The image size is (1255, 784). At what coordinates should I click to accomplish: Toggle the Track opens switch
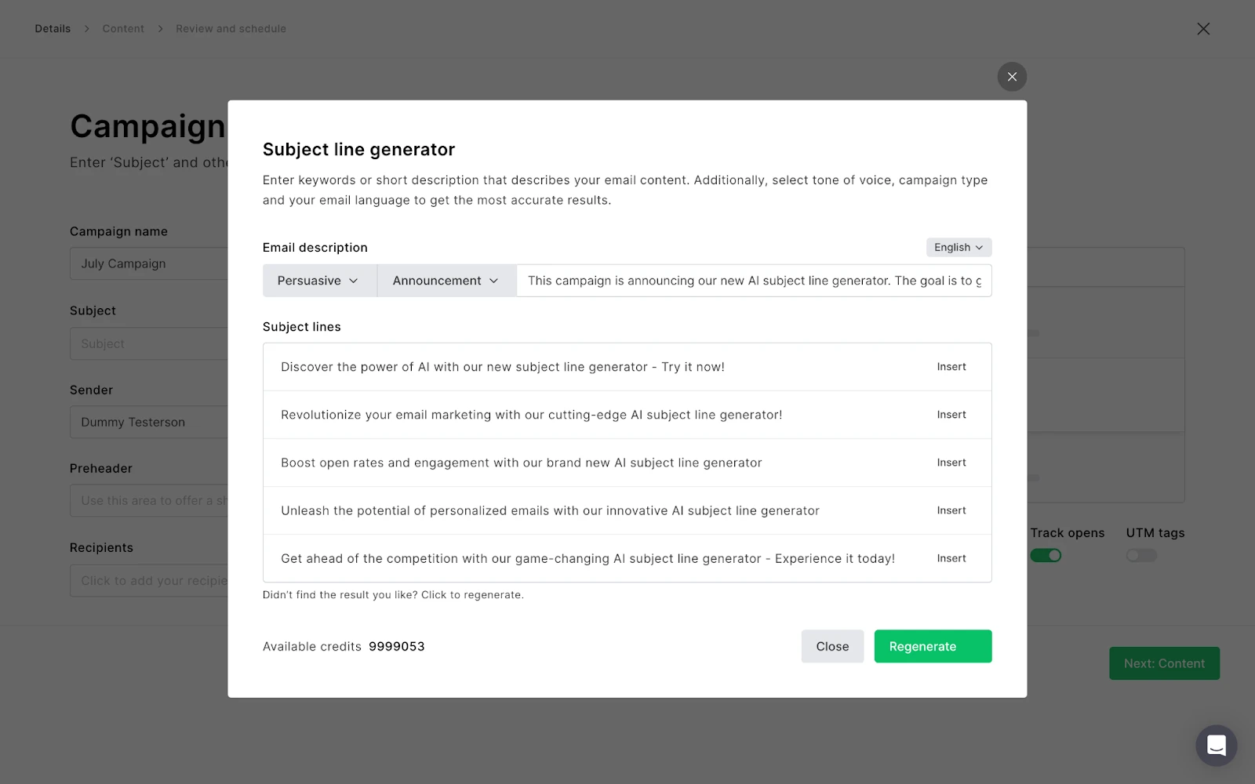[x=1046, y=555]
